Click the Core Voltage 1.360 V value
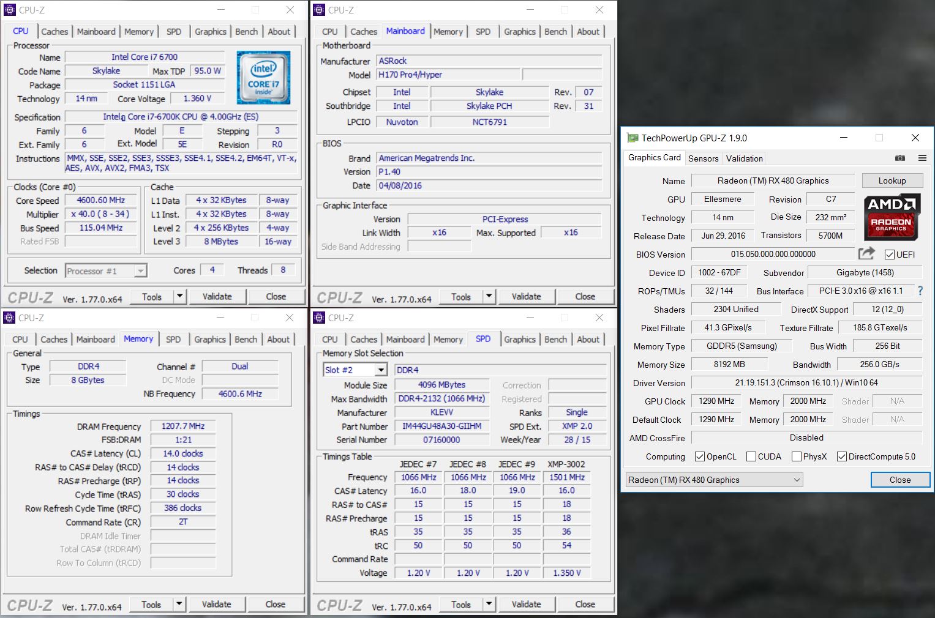 [x=198, y=98]
